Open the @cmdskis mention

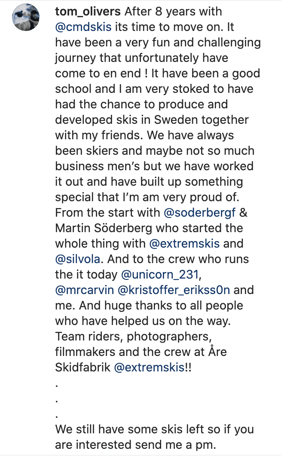[83, 27]
